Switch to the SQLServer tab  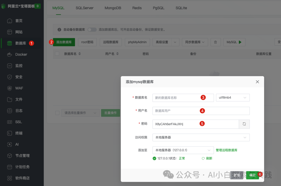point(84,8)
